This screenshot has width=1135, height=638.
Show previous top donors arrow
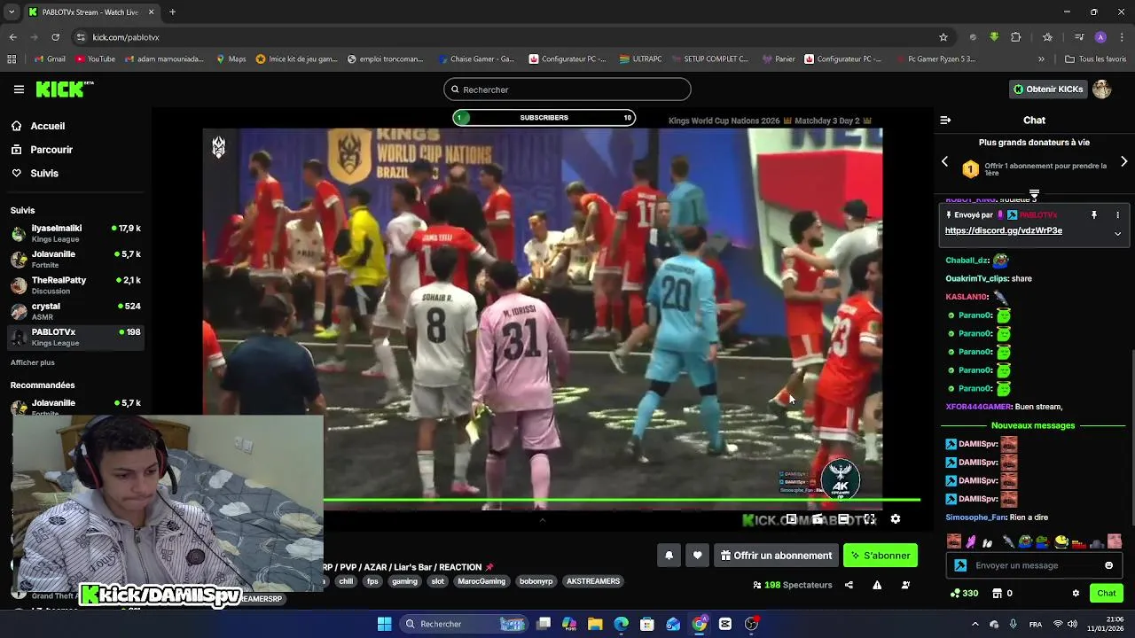944,161
